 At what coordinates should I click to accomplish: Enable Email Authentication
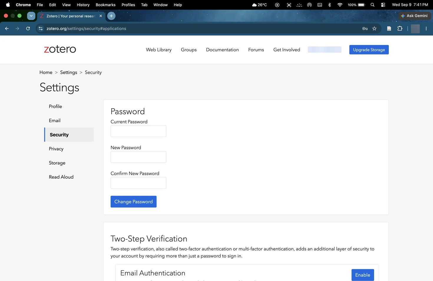pos(363,275)
